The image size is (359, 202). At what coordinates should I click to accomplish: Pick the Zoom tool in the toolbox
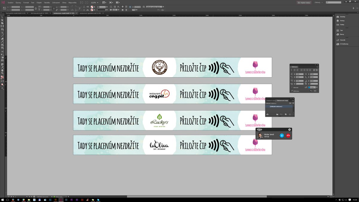pyautogui.click(x=2, y=73)
